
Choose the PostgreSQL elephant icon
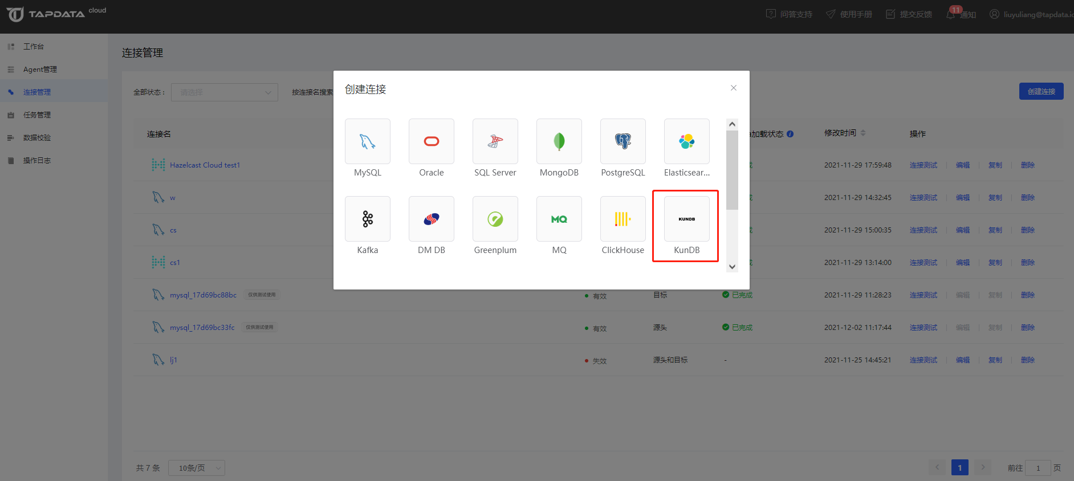[x=623, y=141]
